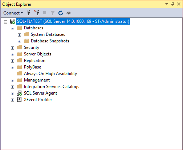Refresh the Object Explorer tree

61,13
